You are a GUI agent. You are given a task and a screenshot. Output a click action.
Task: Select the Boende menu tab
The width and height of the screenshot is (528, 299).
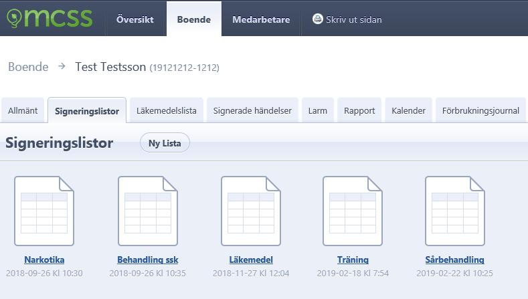[x=194, y=19]
